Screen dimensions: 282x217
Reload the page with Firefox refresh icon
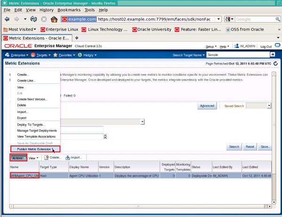34,19
